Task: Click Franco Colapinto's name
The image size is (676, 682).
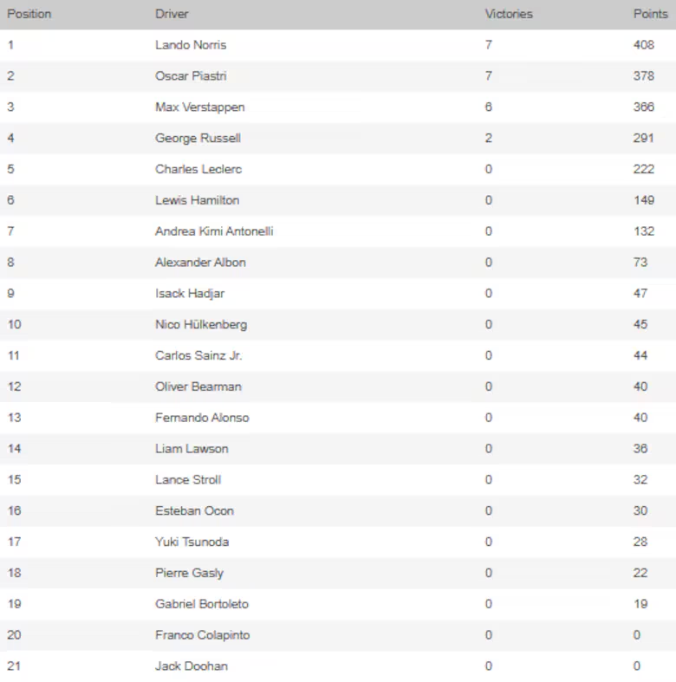Action: coord(202,635)
